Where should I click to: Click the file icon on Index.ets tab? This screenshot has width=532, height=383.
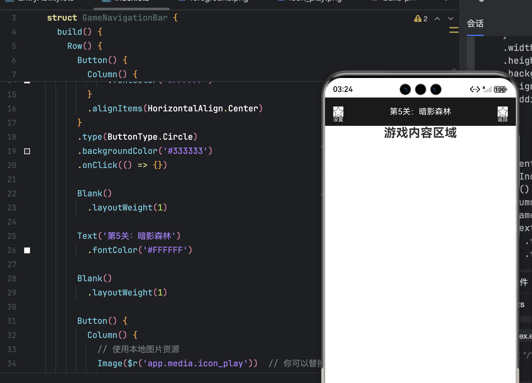pyautogui.click(x=106, y=1)
